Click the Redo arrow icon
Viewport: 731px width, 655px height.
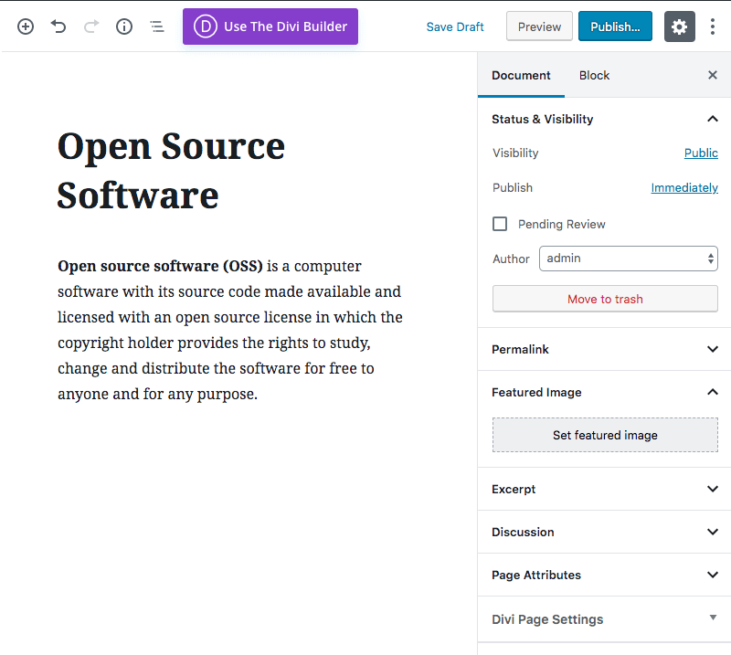click(91, 26)
